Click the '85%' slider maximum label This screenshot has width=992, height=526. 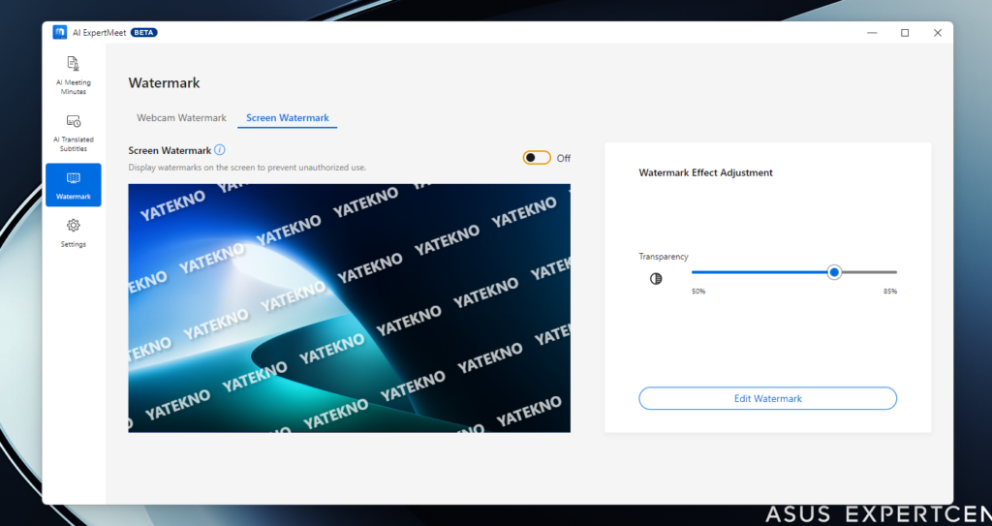[890, 292]
